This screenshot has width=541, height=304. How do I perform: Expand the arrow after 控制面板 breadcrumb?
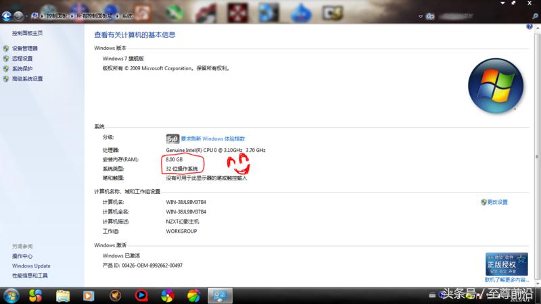tap(72, 16)
